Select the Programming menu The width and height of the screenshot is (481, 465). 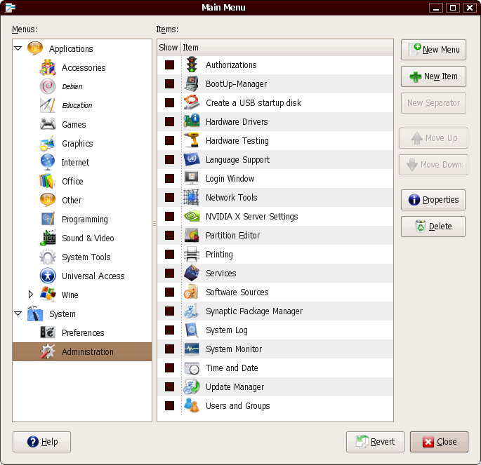pyautogui.click(x=85, y=220)
